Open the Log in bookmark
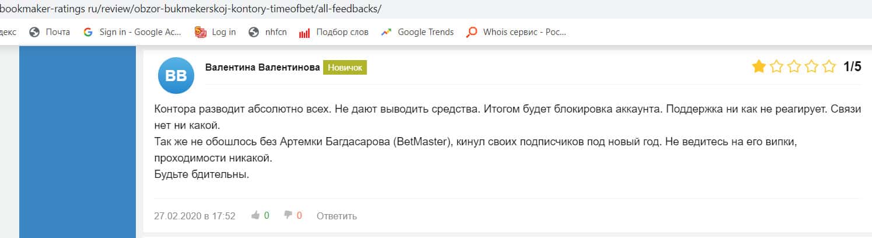 pos(216,32)
